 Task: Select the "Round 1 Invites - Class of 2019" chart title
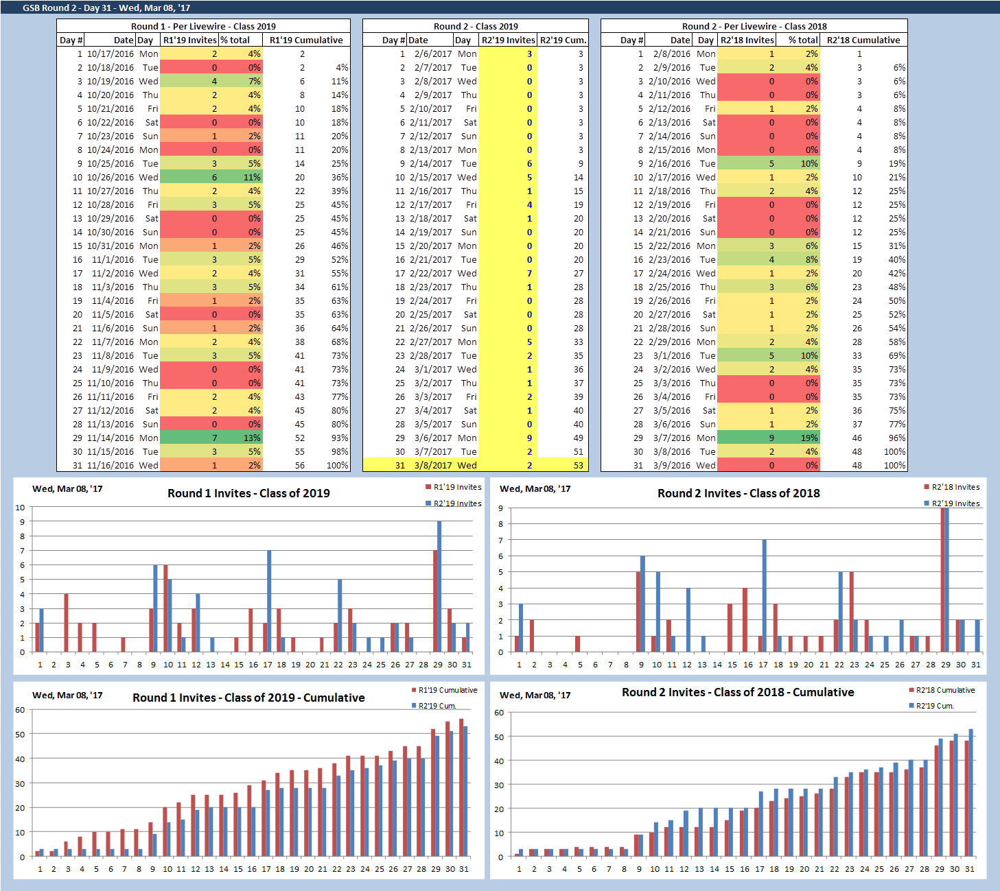[248, 493]
